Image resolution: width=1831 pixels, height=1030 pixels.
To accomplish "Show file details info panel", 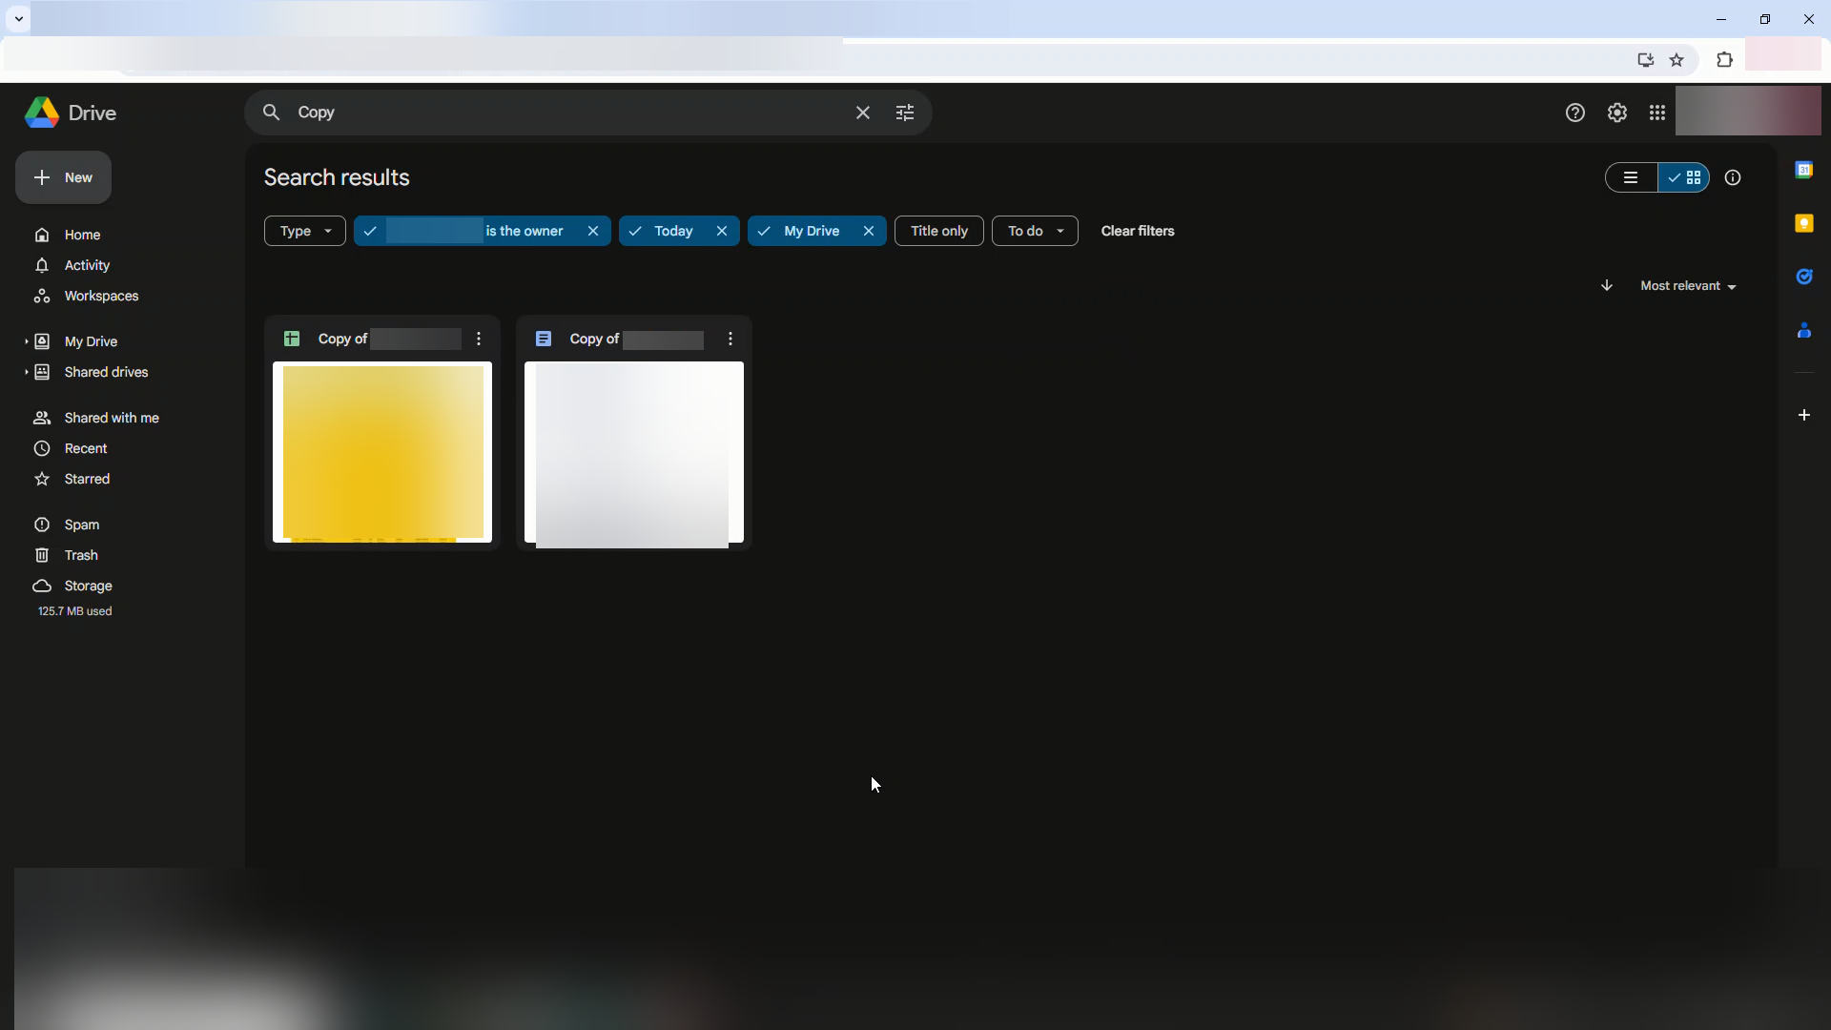I will point(1733,177).
